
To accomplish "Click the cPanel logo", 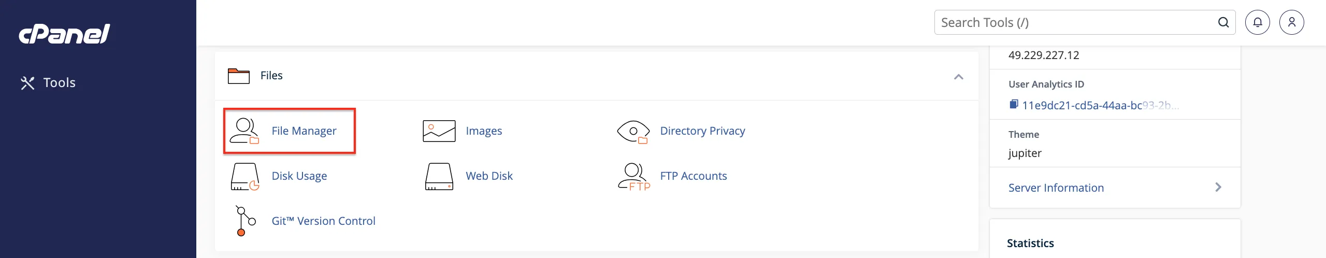I will (x=65, y=34).
